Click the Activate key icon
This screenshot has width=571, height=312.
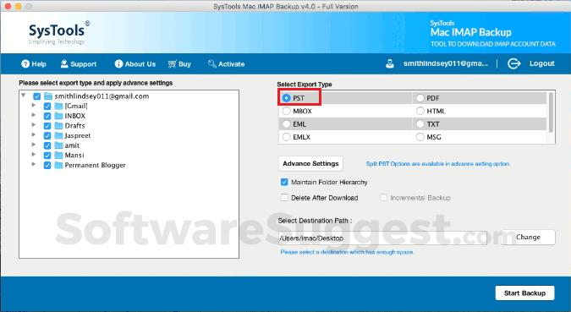tap(212, 63)
